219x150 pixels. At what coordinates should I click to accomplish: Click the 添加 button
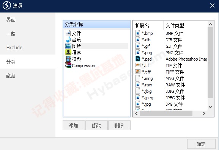click(x=74, y=125)
